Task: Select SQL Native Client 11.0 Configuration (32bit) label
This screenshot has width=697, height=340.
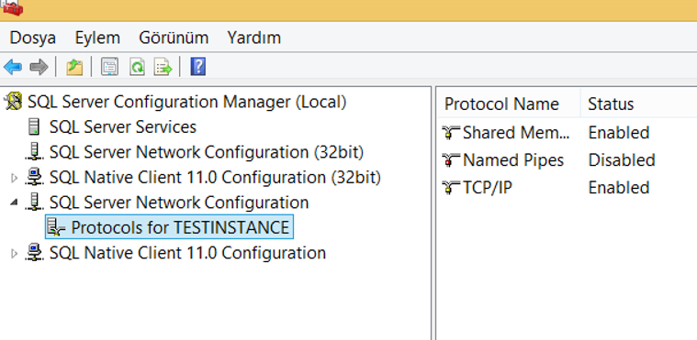Action: pos(215,178)
